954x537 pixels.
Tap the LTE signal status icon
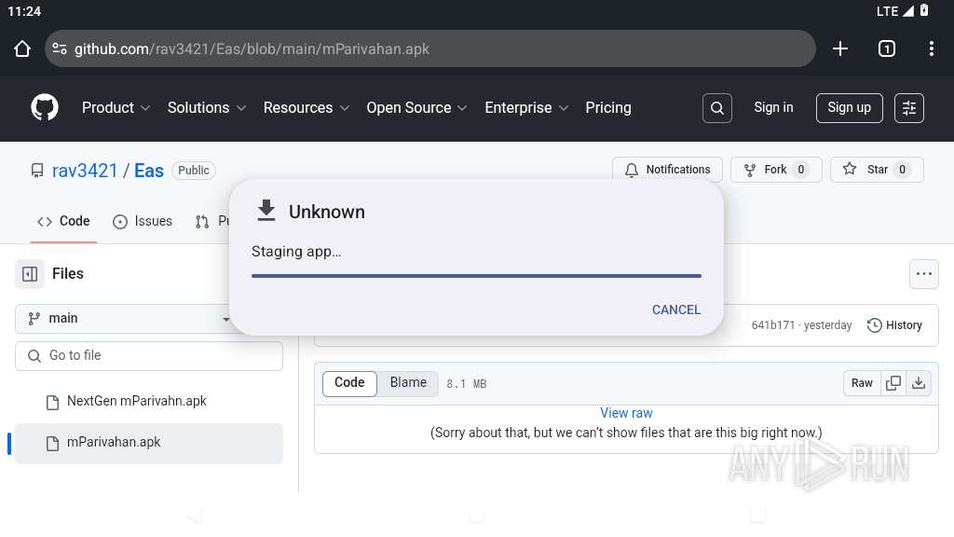coord(895,11)
